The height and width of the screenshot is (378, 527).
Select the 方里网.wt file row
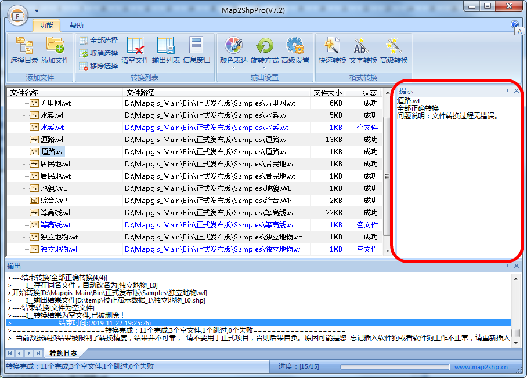(x=195, y=103)
